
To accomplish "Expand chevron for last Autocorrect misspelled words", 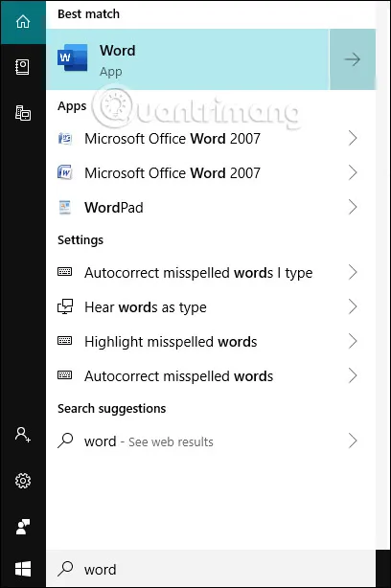I will 353,375.
